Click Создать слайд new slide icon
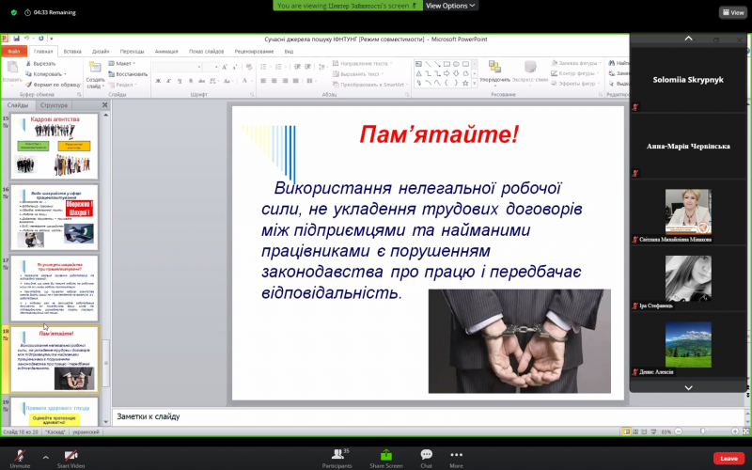 95,68
